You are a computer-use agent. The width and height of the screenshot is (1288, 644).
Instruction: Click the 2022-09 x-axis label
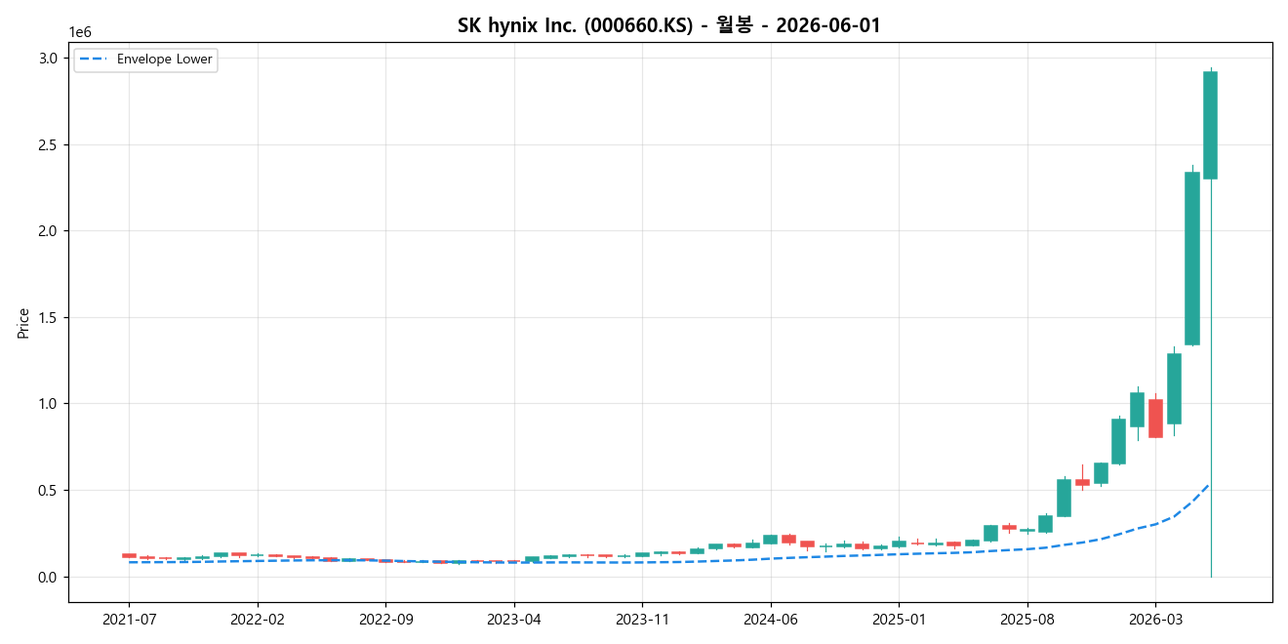point(385,619)
